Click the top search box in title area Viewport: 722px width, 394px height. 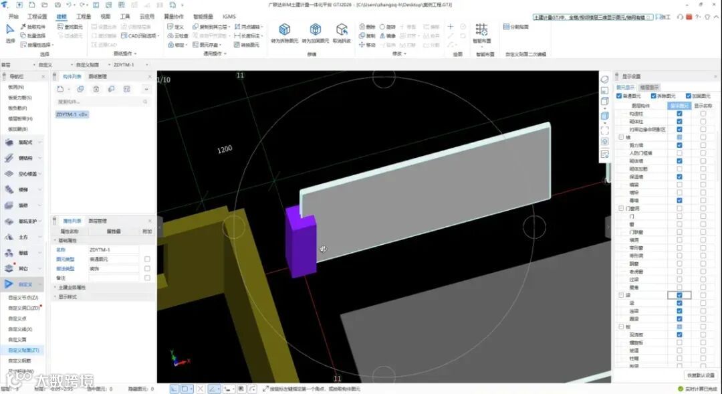click(x=592, y=17)
